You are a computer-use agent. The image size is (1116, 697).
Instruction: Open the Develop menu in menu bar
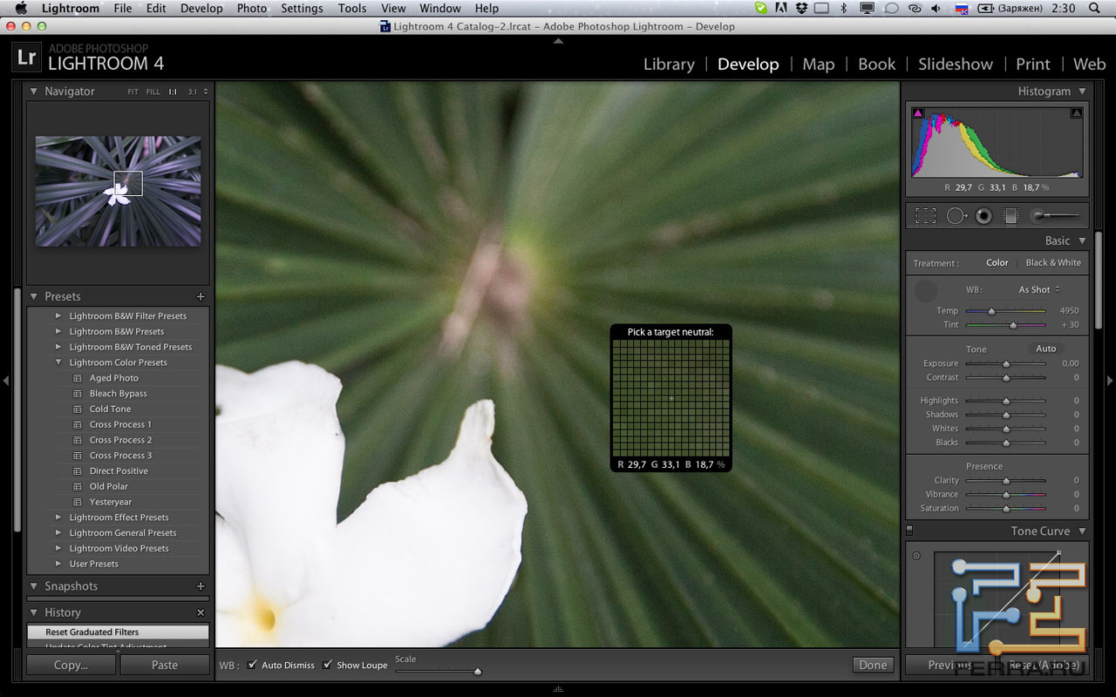(201, 9)
